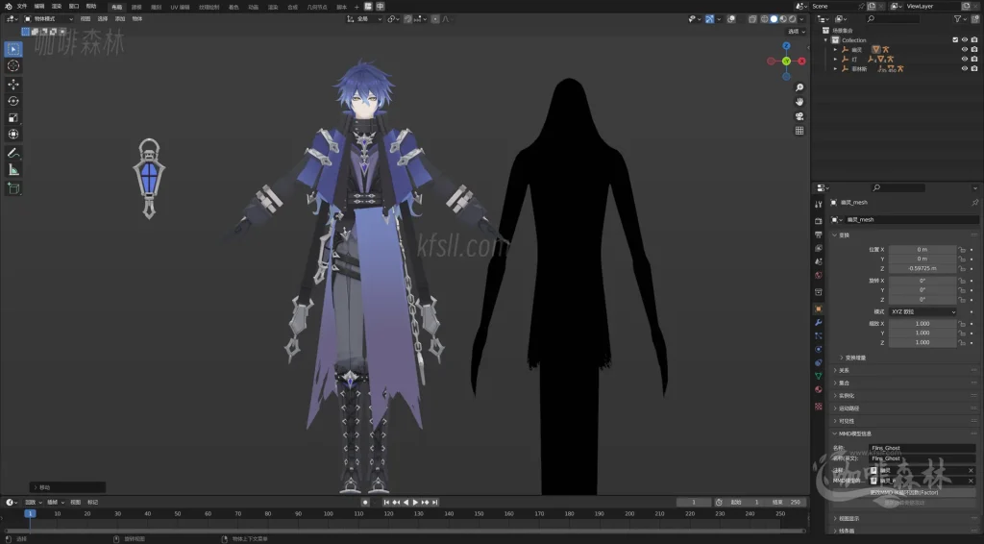Click the Blender logo menu icon
This screenshot has height=544, width=984.
[8, 7]
